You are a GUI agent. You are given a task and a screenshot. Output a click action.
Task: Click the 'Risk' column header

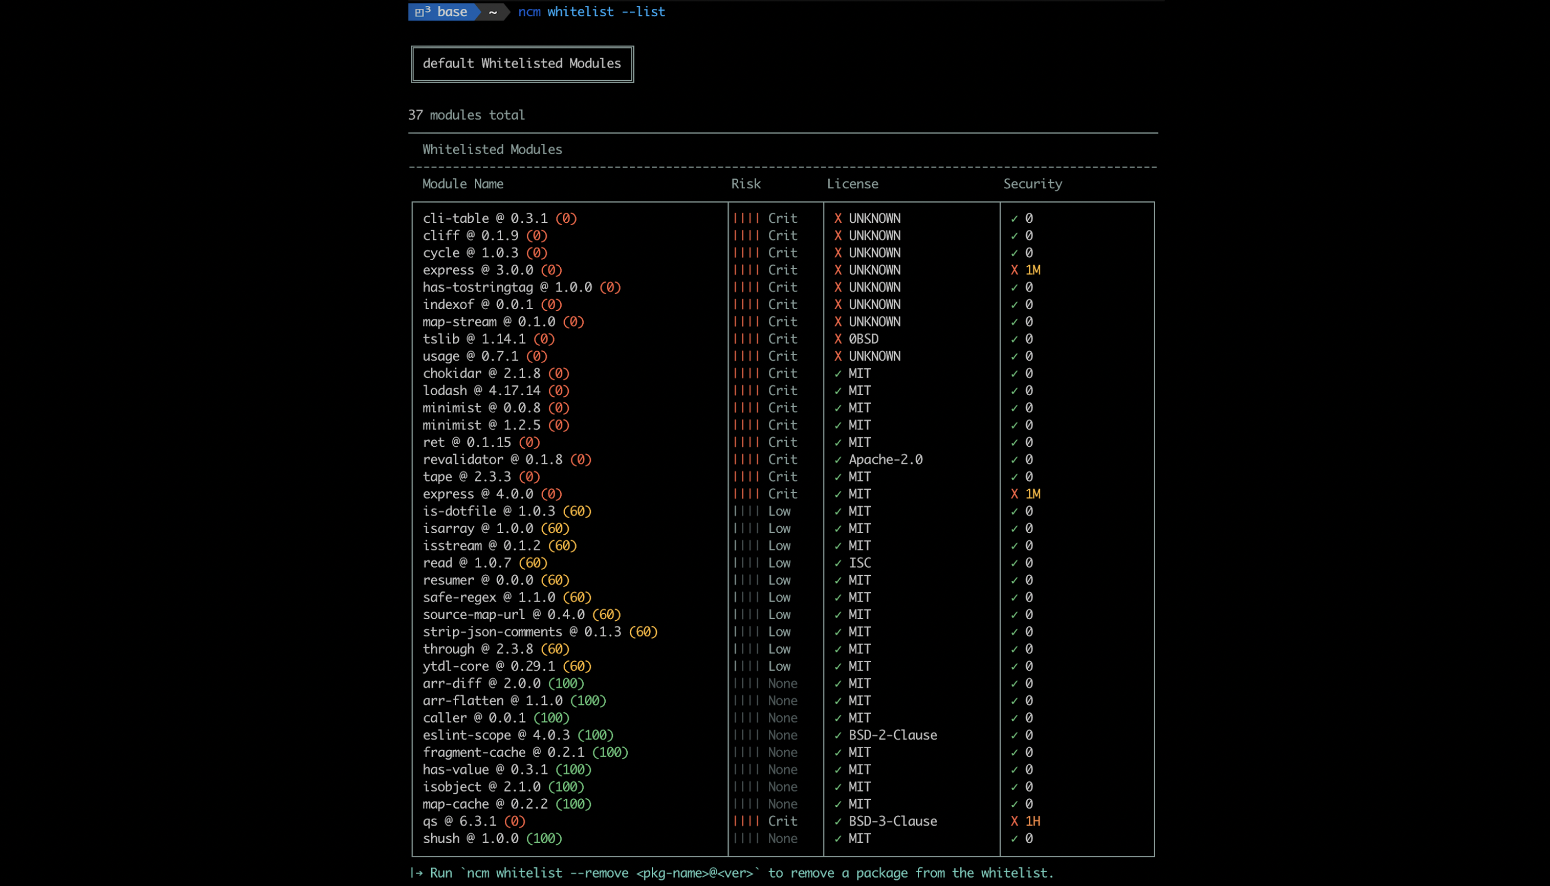click(746, 184)
